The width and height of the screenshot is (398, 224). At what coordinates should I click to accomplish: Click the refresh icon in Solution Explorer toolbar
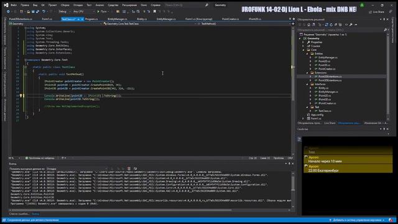coord(331,25)
